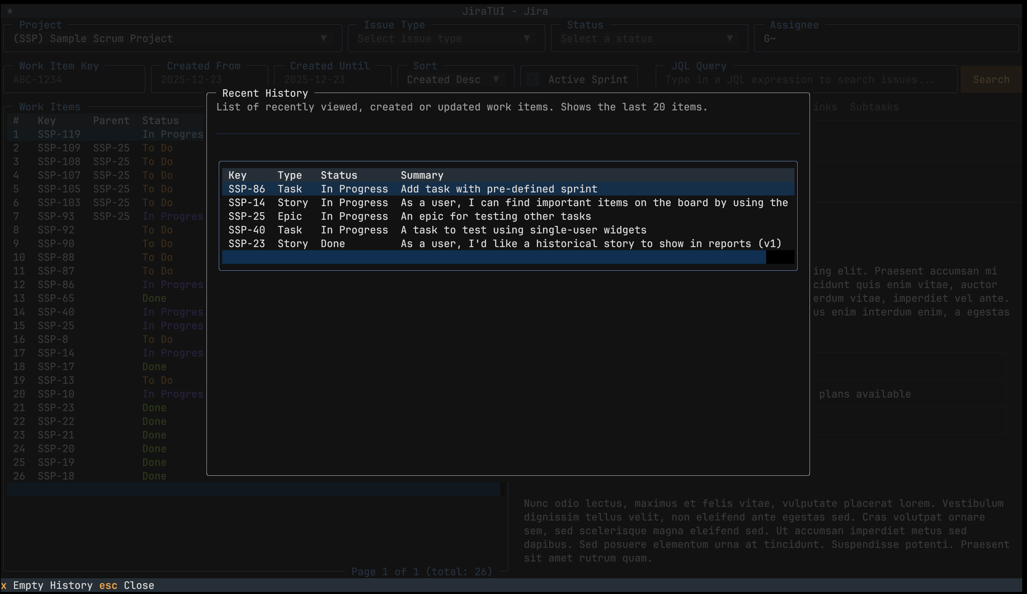Click the Type column header

tap(290, 175)
